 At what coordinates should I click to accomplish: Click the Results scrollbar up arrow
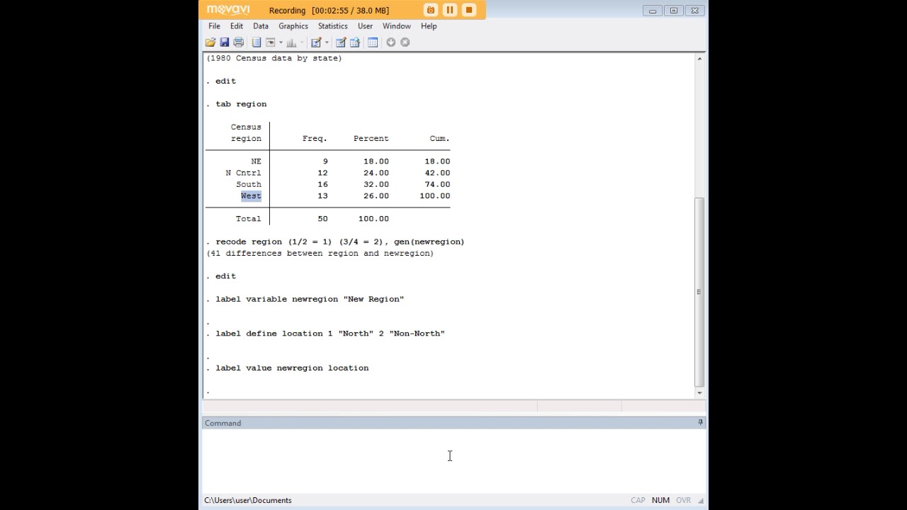700,59
